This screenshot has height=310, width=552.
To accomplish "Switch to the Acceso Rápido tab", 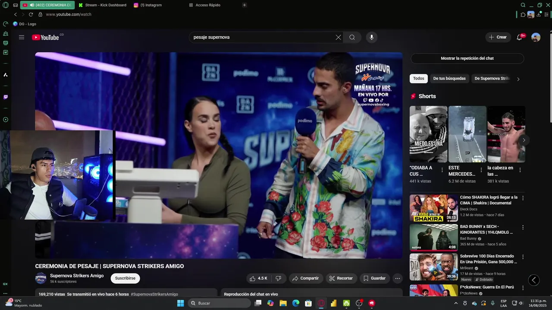I will [x=205, y=5].
